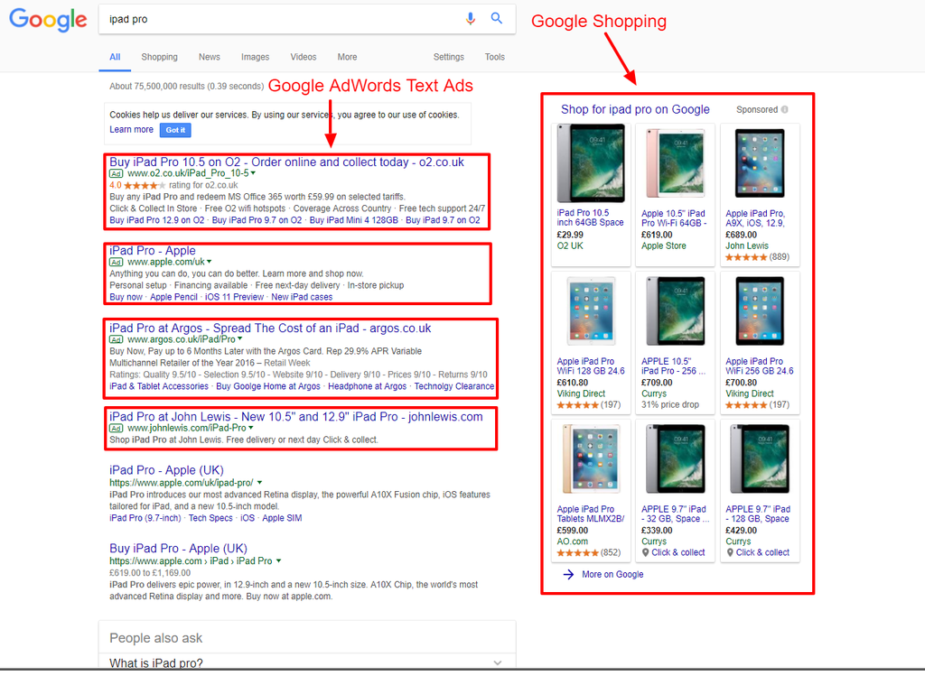Click the Sponsored info icon
The height and width of the screenshot is (685, 925).
coord(784,110)
